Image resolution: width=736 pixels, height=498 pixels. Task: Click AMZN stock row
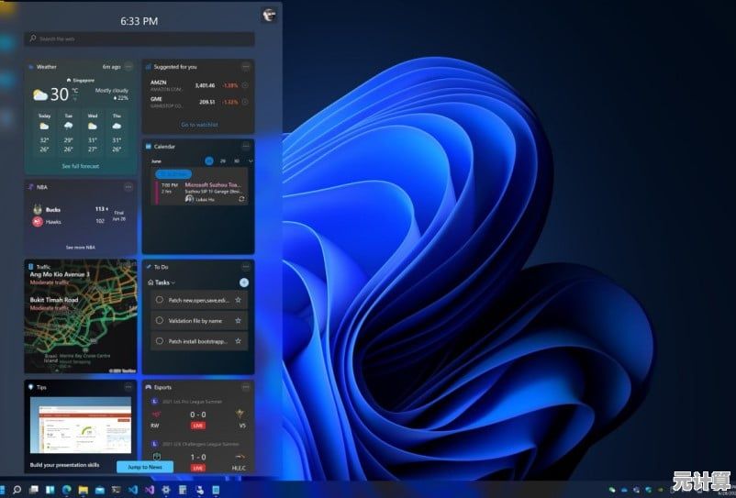pos(198,85)
